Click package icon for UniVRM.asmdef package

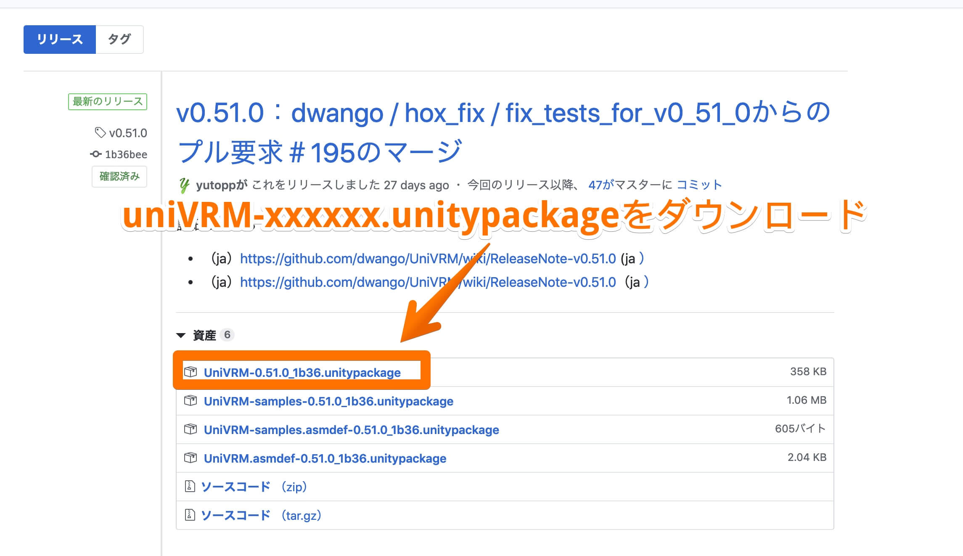pyautogui.click(x=190, y=458)
